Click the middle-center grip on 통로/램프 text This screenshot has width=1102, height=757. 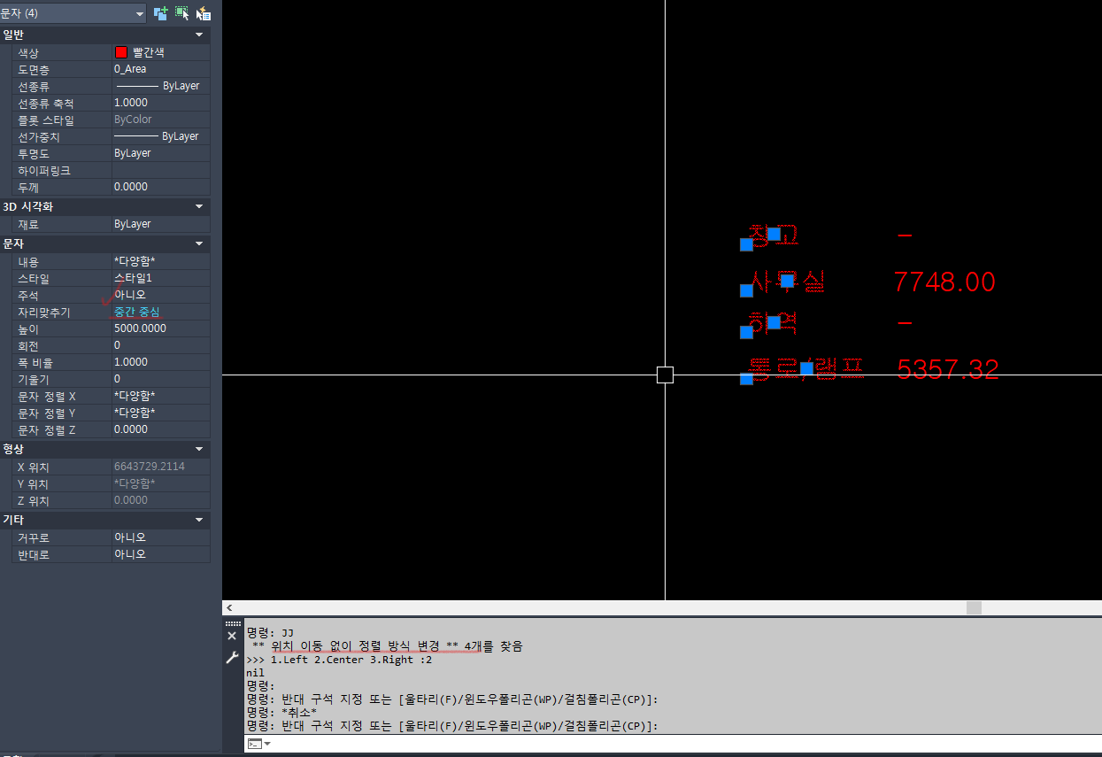click(806, 367)
